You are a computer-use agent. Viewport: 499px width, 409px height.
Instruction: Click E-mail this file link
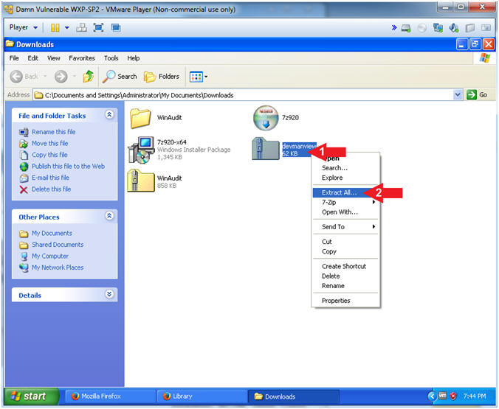[50, 178]
